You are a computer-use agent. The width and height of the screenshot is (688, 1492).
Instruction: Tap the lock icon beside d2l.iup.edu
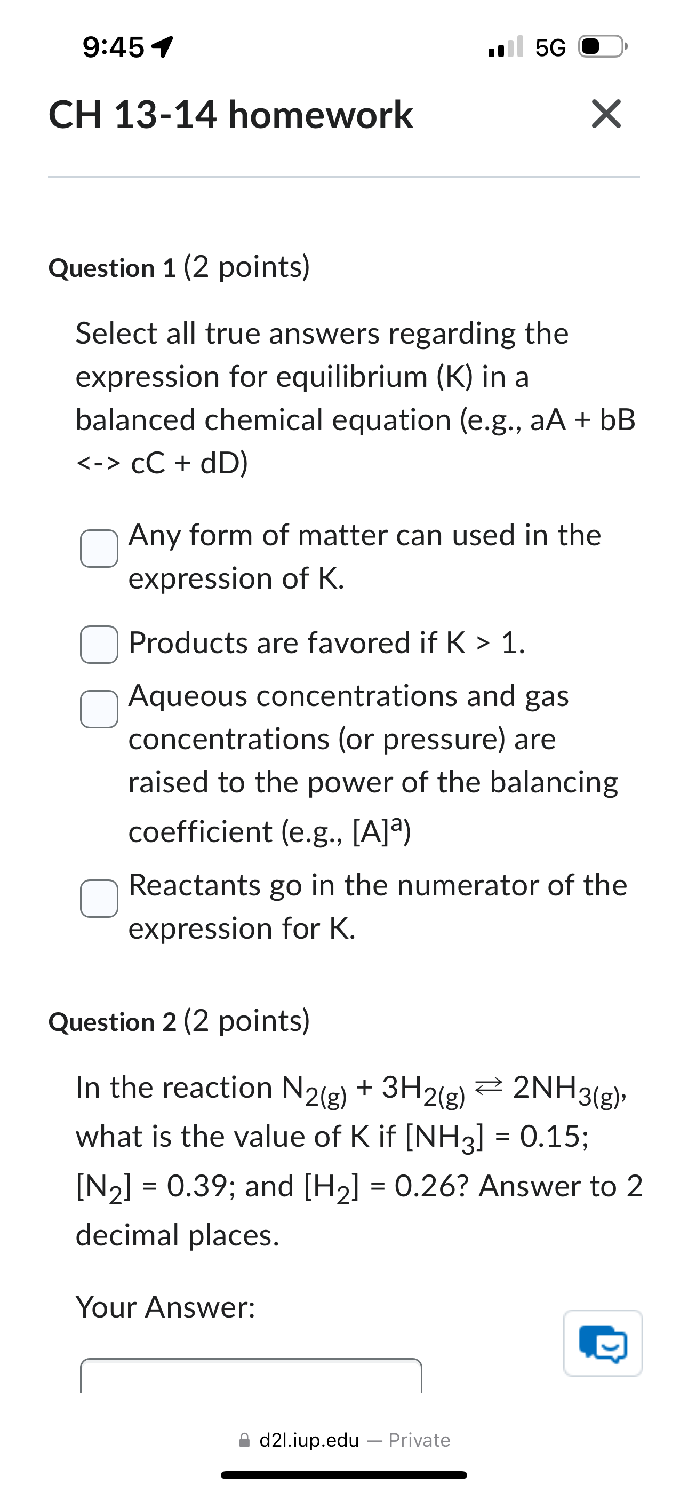[x=245, y=1440]
